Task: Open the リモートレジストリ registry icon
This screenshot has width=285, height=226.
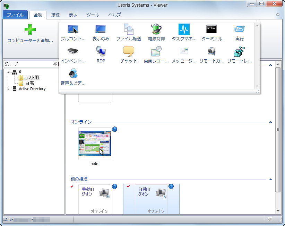Action: pos(239,51)
